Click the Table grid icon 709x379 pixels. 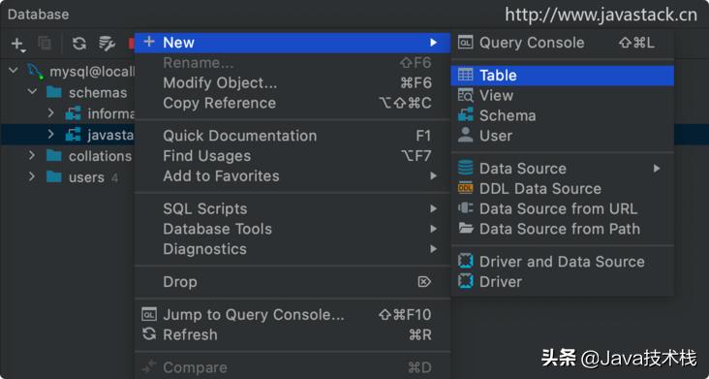coord(465,75)
